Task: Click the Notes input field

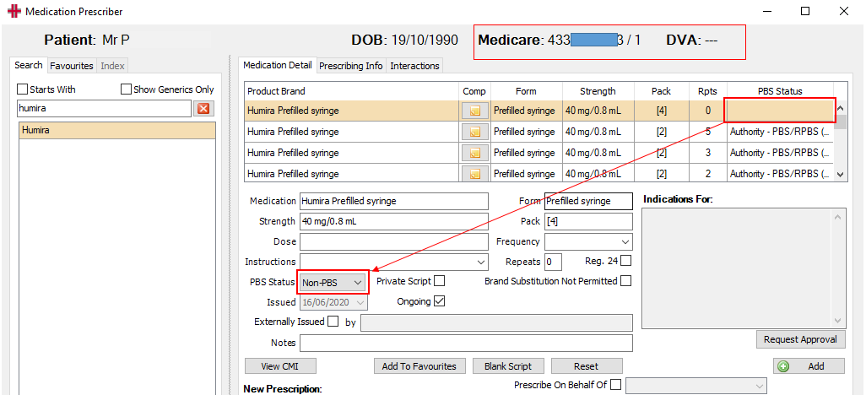Action: (466, 343)
